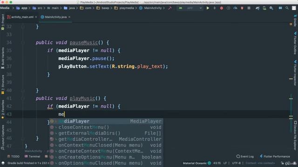Click tool windows toggle icon bottom-left
The image size is (298, 167).
click(x=3, y=163)
